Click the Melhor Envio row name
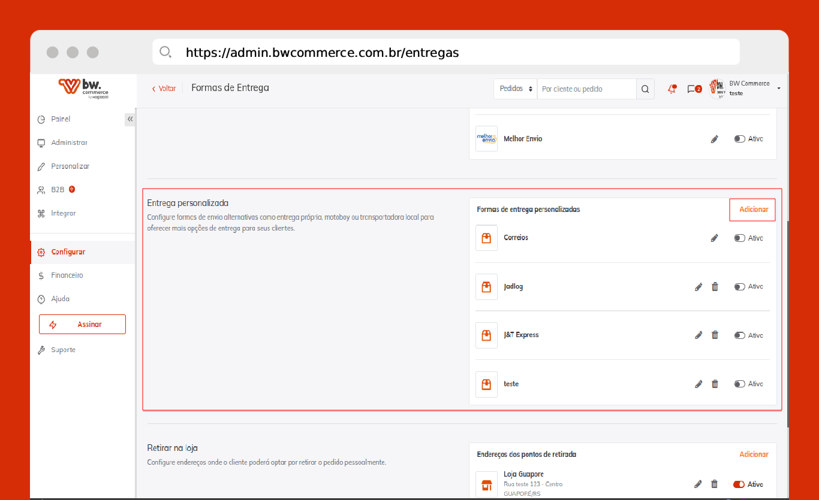The width and height of the screenshot is (819, 500). 523,139
